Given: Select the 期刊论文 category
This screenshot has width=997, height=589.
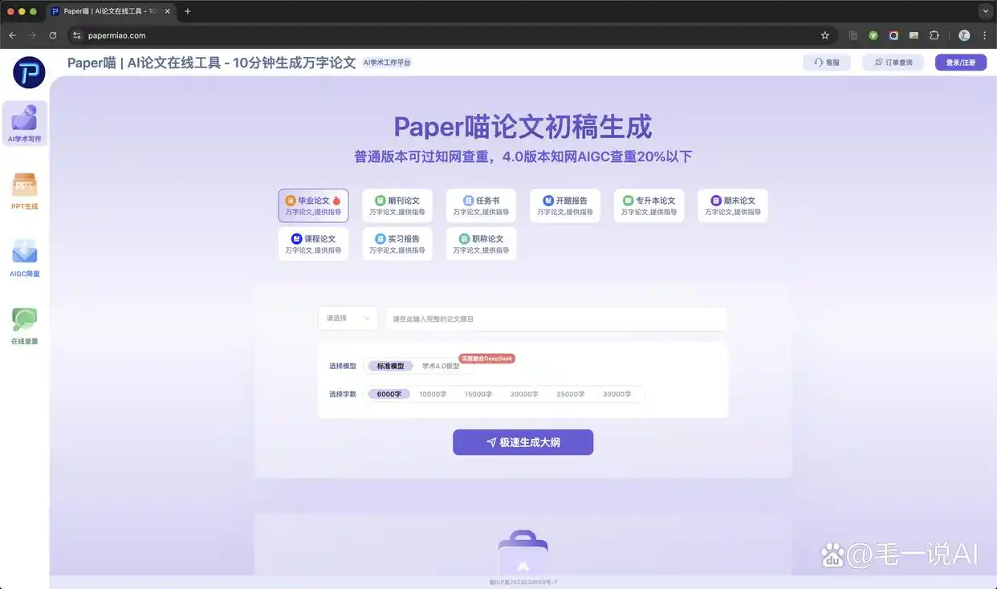Looking at the screenshot, I should pos(397,205).
